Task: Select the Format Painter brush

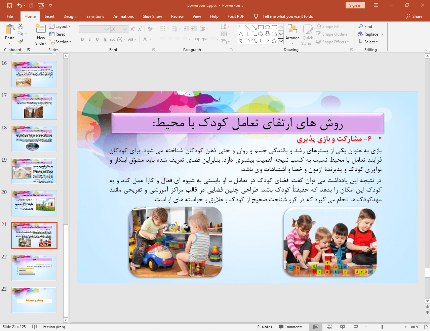Action: 21,42
